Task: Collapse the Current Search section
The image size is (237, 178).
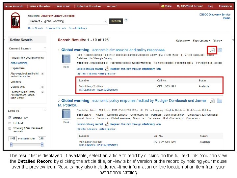Action: 45,48
